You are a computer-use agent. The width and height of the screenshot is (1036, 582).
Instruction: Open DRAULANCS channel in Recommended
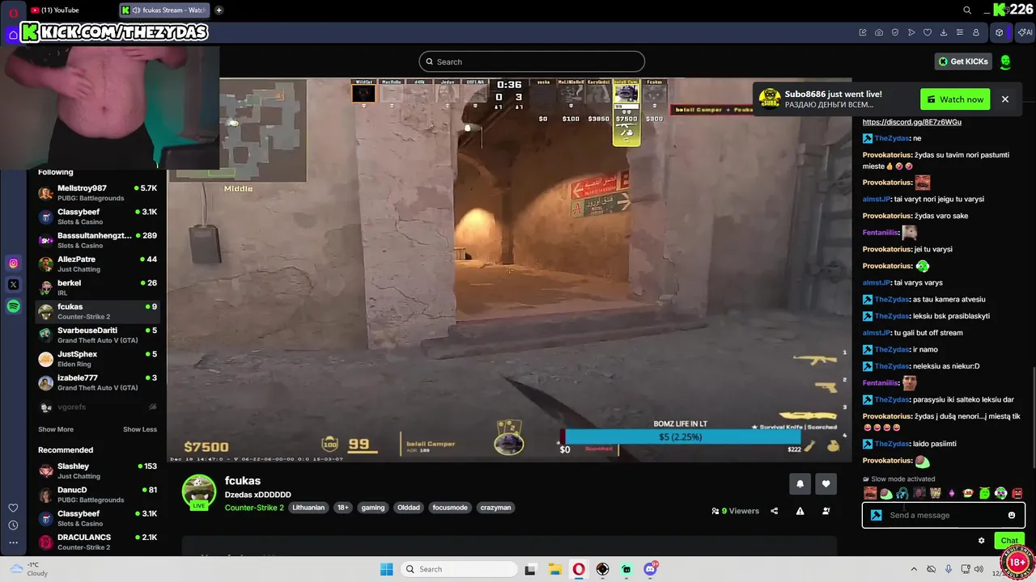click(x=97, y=542)
